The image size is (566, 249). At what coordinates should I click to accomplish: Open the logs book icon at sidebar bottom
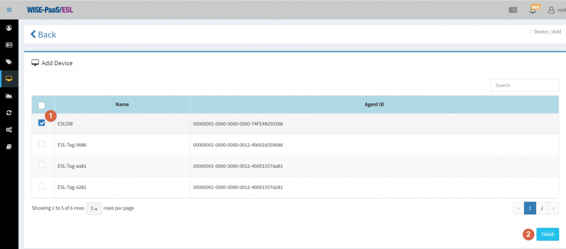click(9, 146)
